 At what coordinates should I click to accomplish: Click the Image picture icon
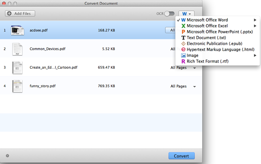pyautogui.click(x=183, y=55)
